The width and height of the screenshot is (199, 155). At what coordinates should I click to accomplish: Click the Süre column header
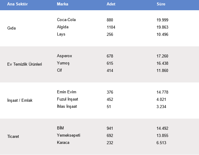161,4
